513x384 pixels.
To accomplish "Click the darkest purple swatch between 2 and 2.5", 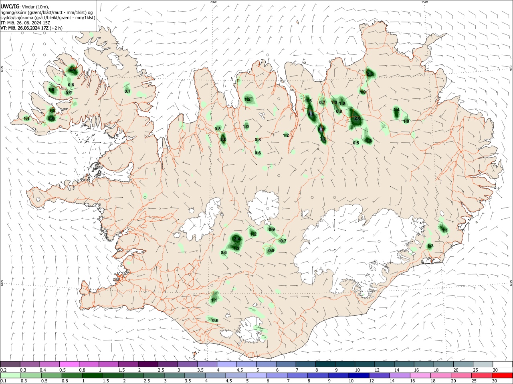I will point(147,364).
